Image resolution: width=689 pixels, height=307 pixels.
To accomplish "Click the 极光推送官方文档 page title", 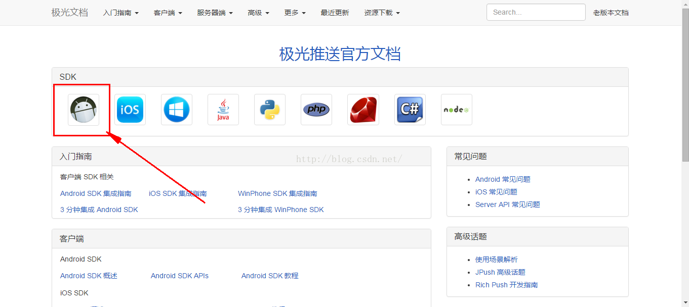I will point(340,54).
